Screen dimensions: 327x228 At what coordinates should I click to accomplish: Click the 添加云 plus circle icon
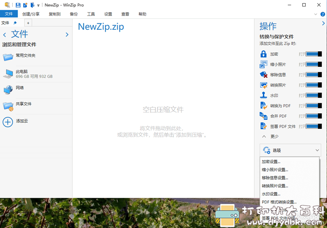pyautogui.click(x=8, y=122)
